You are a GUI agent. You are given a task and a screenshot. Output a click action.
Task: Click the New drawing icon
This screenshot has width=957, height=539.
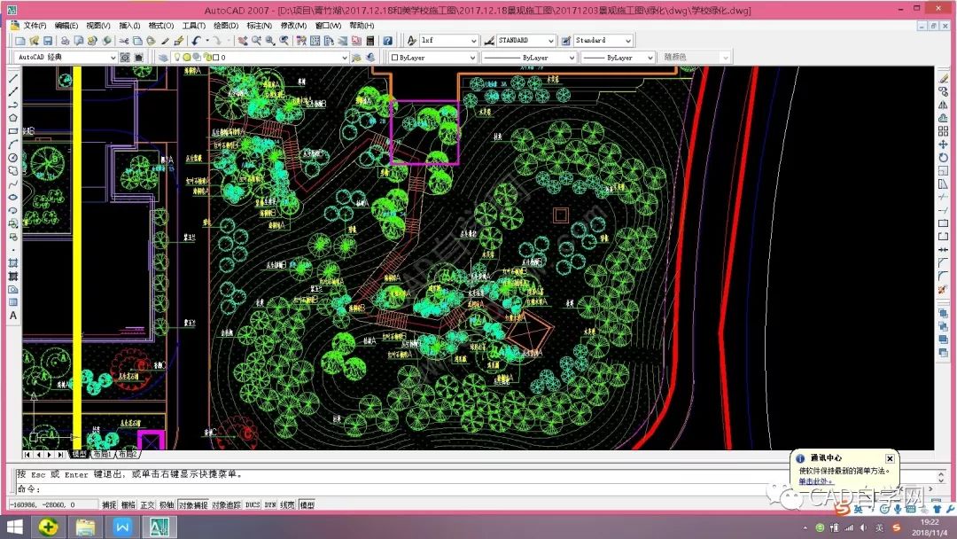[x=20, y=41]
